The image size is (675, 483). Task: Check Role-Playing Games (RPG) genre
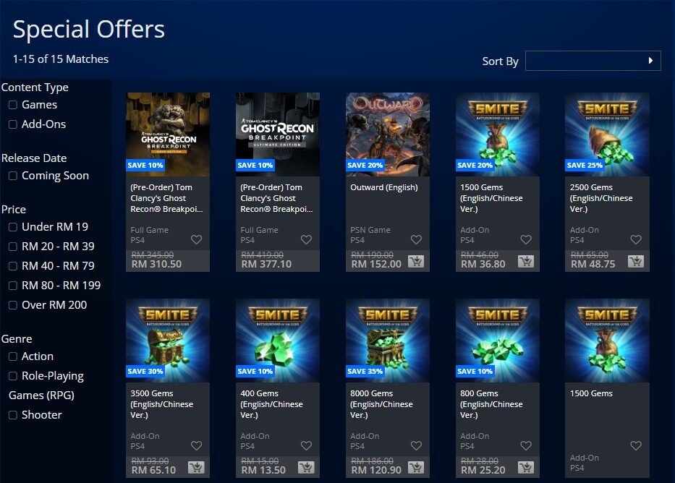[x=13, y=376]
